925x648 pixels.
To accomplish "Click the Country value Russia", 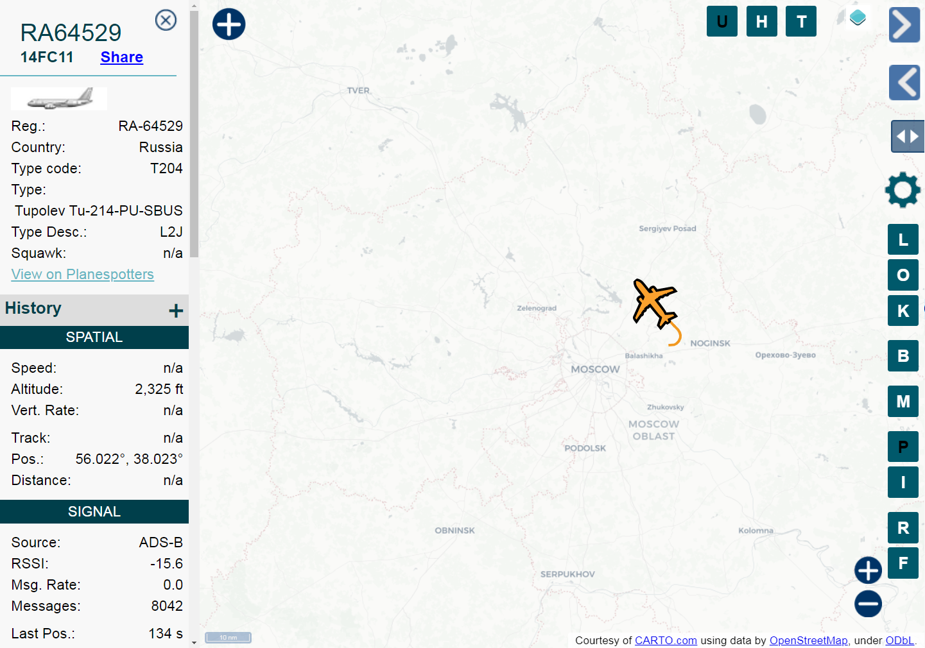I will point(161,147).
